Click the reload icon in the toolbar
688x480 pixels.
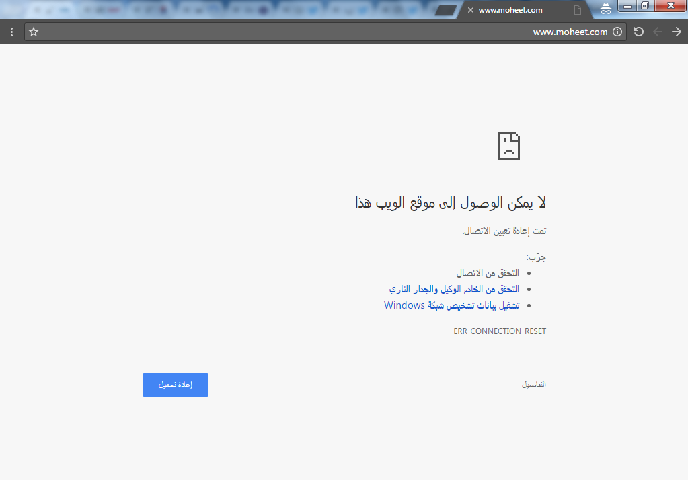click(x=639, y=32)
